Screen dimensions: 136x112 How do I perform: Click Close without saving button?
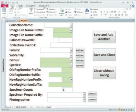[104, 73]
